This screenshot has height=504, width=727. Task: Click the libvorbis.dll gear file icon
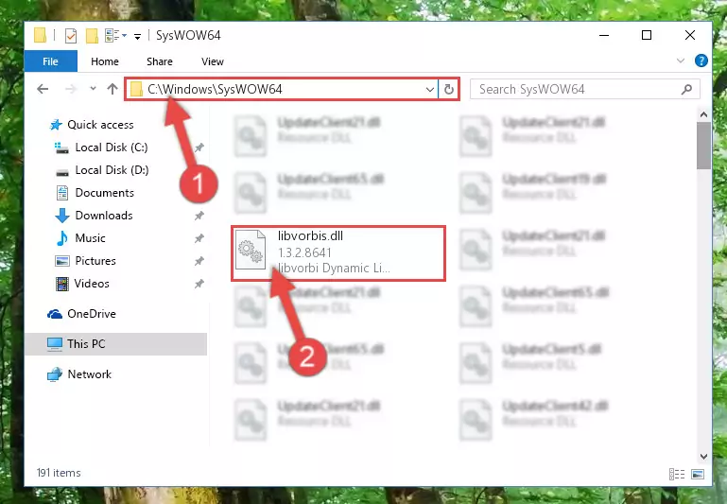point(251,250)
